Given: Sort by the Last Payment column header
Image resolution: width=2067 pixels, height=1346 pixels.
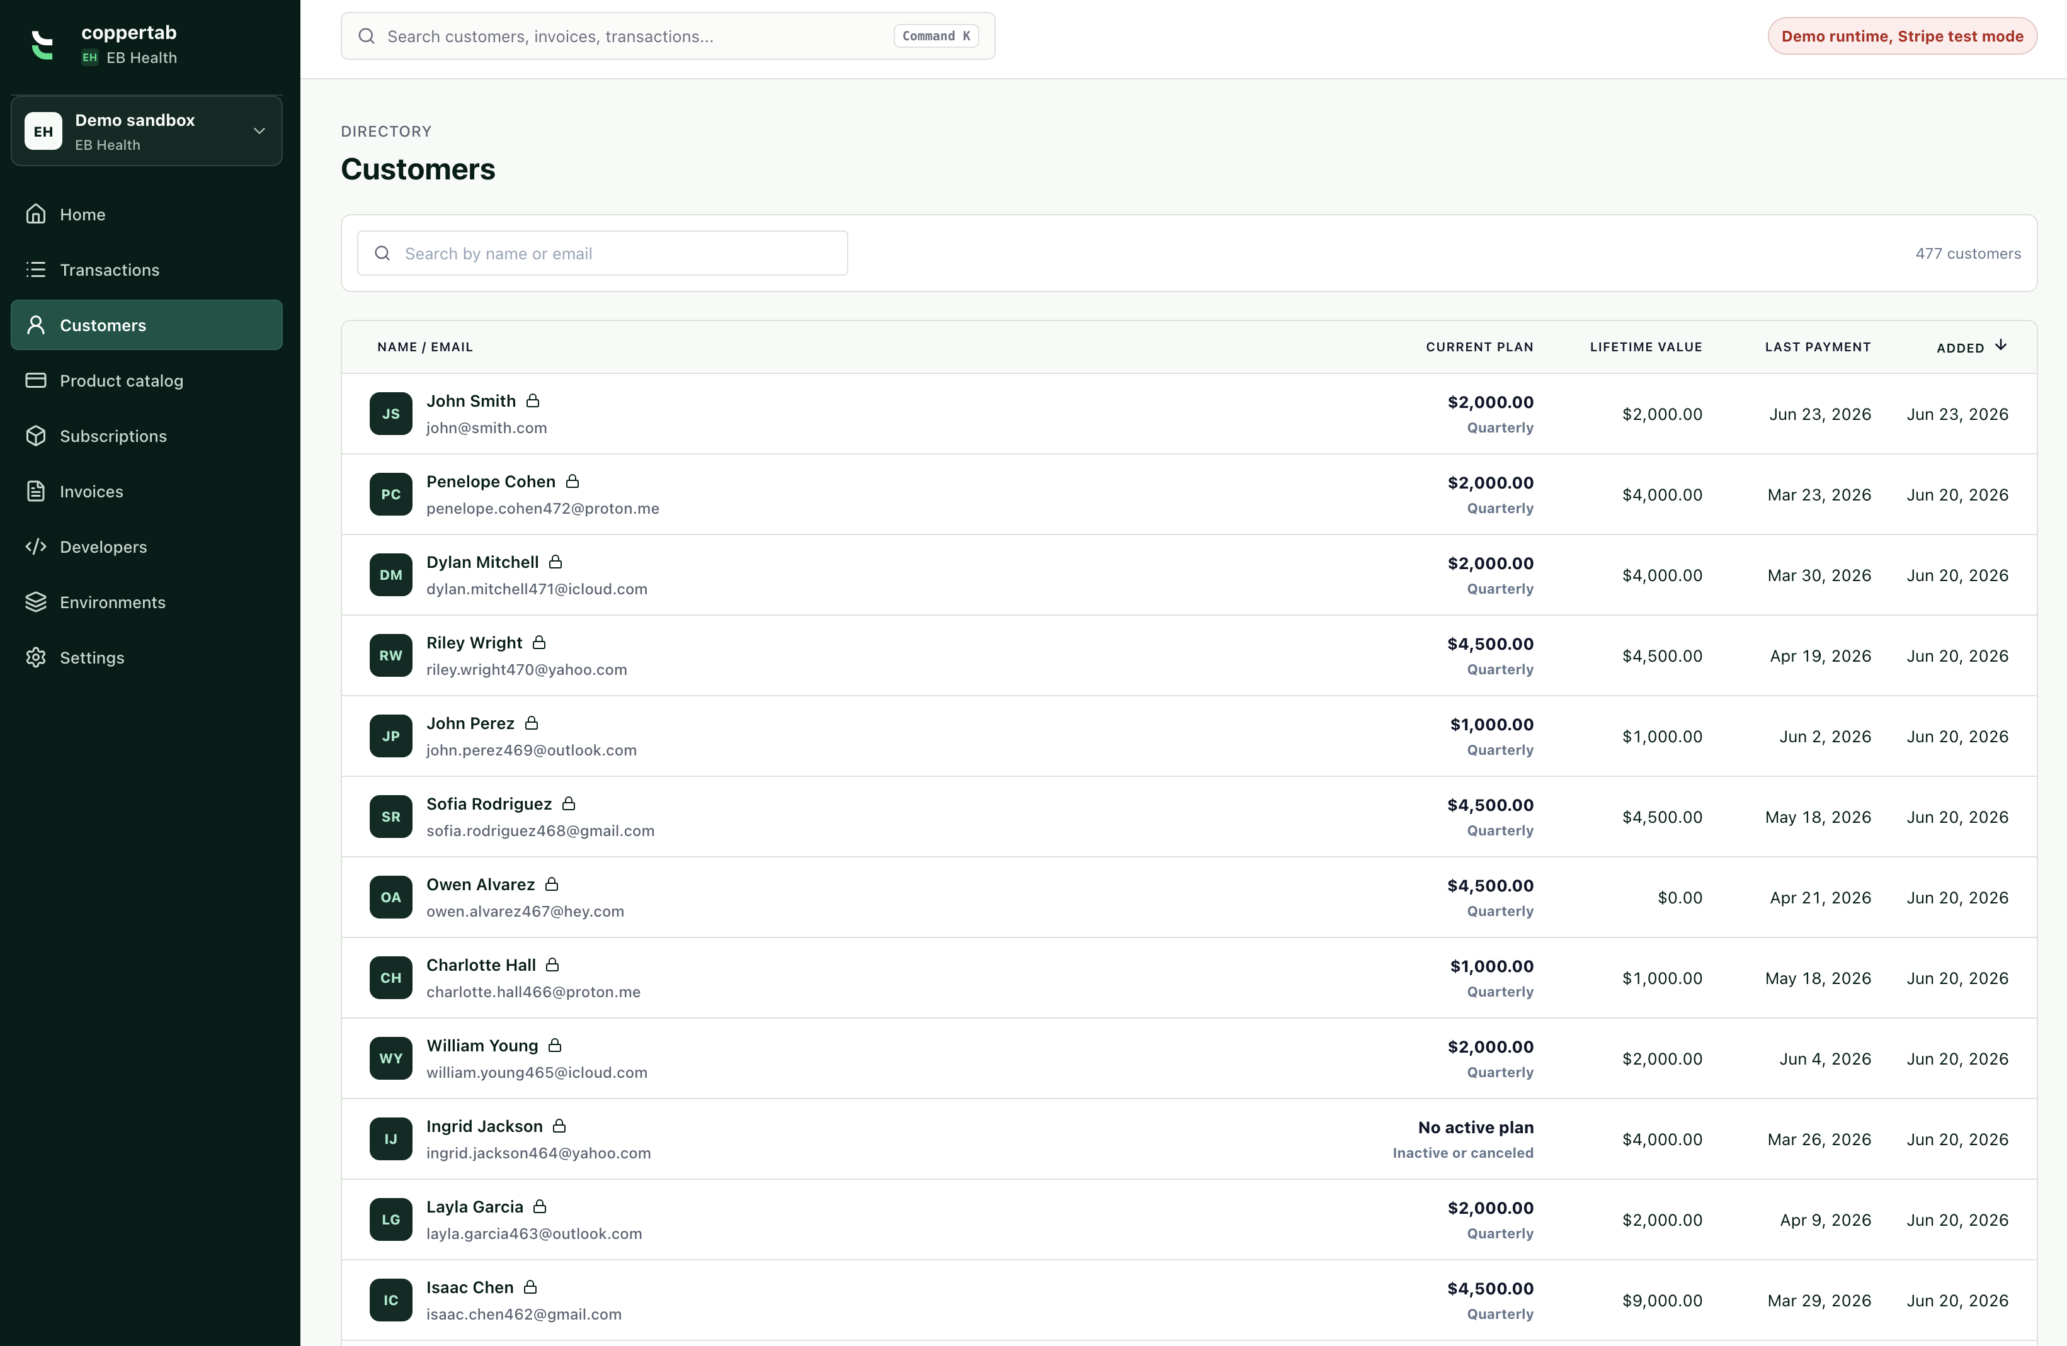Looking at the screenshot, I should pyautogui.click(x=1818, y=346).
